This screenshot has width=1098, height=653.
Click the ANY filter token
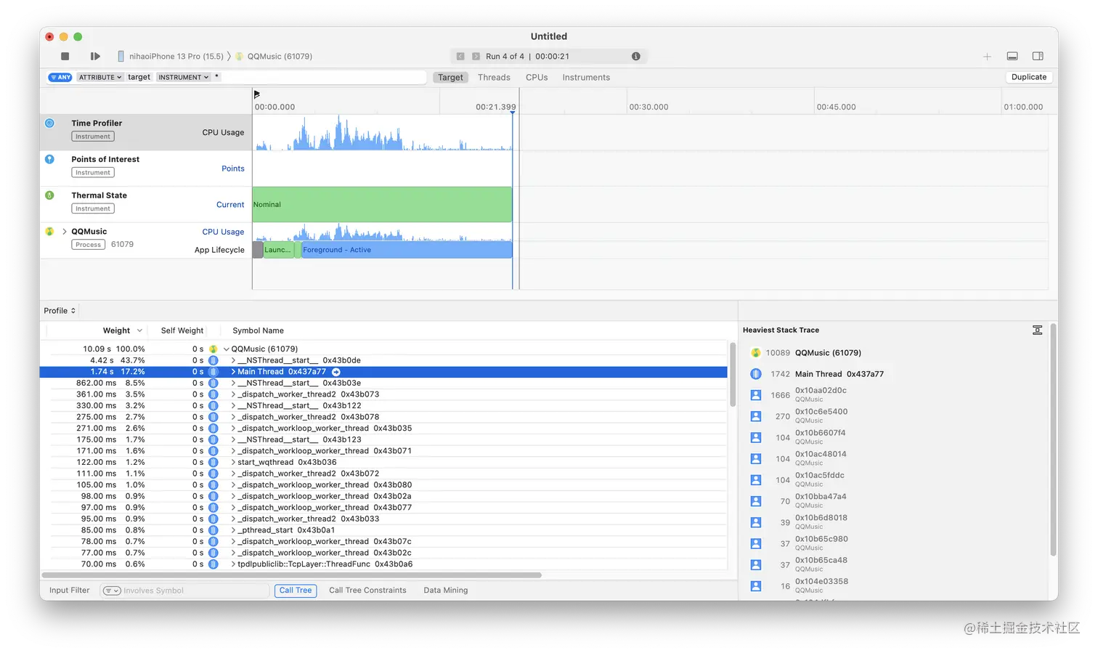point(60,77)
